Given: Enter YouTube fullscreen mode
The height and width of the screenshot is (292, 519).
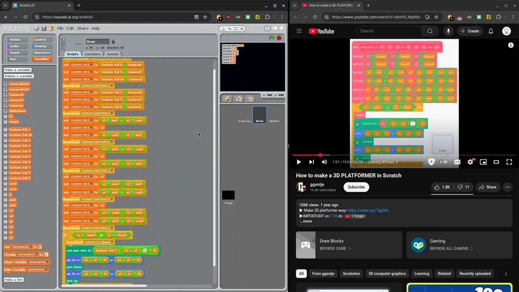Looking at the screenshot, I should pos(509,162).
